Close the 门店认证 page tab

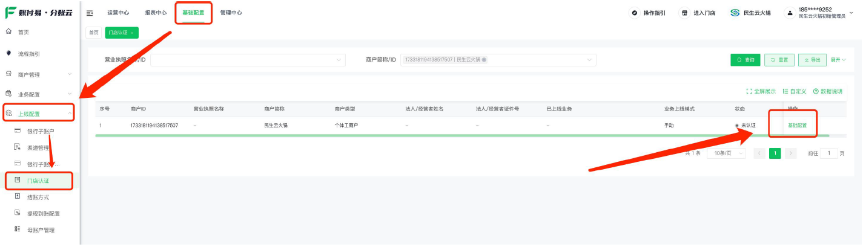[x=132, y=33]
